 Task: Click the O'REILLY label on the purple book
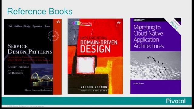[x=139, y=20]
